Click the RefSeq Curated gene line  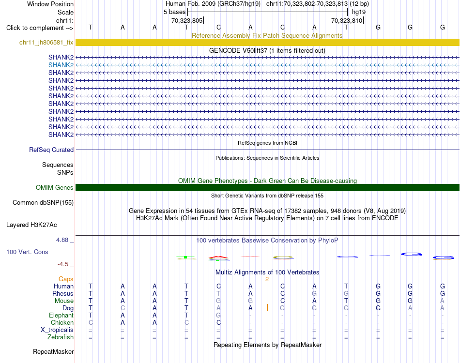tap(267, 150)
